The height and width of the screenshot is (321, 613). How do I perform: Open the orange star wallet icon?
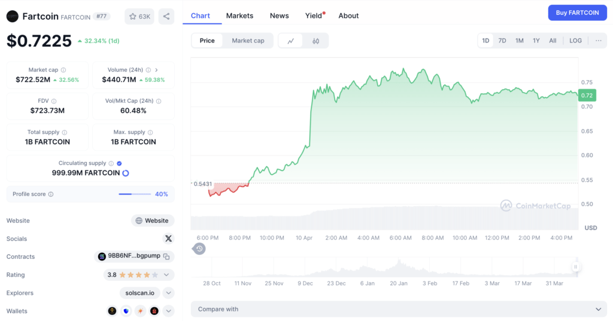click(140, 311)
